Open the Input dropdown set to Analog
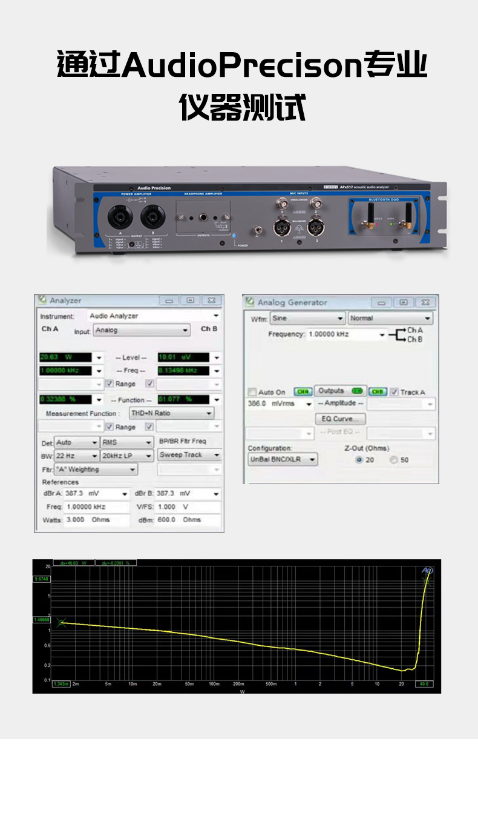The image size is (478, 833). coord(142,330)
